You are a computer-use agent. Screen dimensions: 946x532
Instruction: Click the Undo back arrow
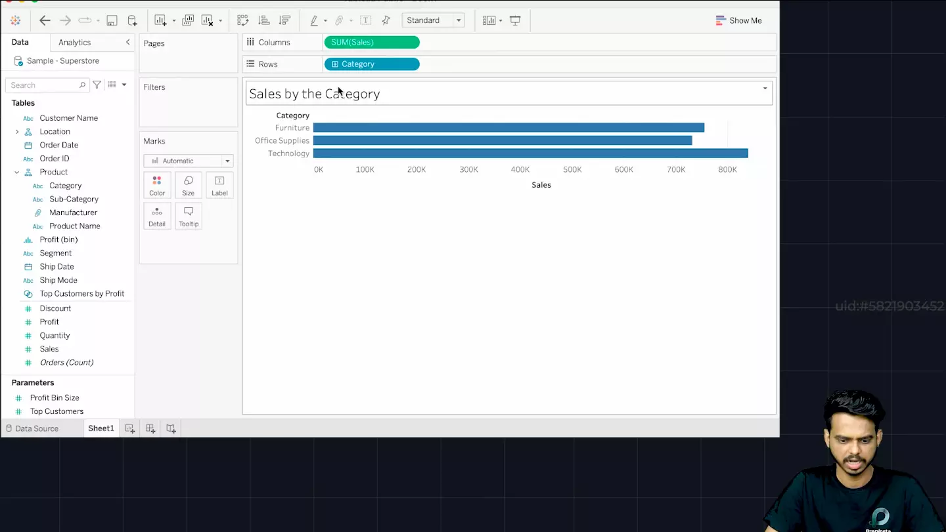(x=45, y=20)
